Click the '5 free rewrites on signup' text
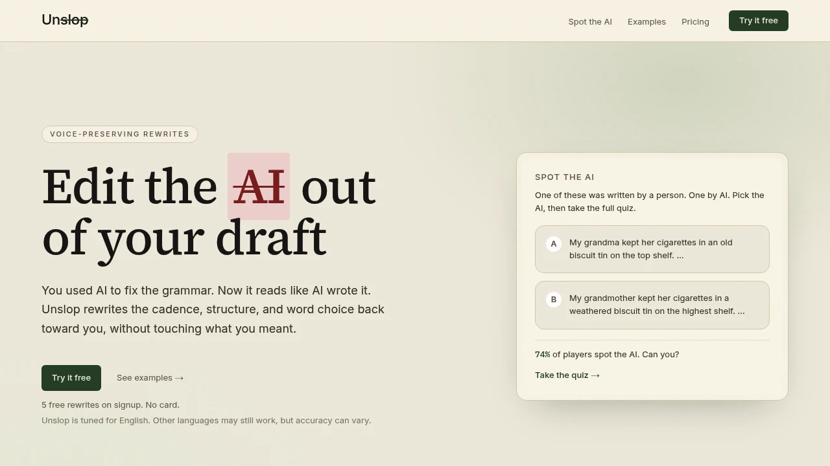Screen dimensions: 830x466 (110, 405)
